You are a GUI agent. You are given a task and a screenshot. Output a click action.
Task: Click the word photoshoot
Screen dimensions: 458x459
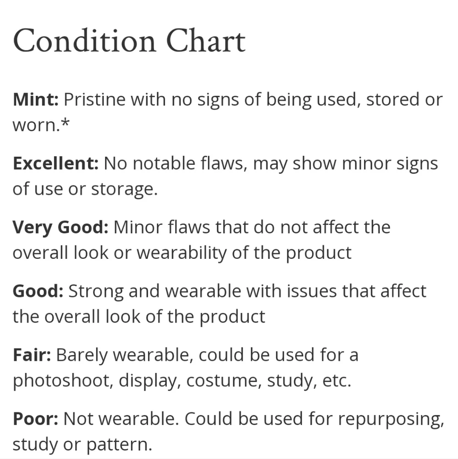[x=62, y=381]
